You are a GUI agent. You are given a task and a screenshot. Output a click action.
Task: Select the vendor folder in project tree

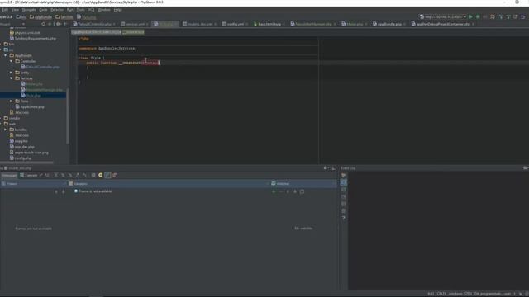[12, 118]
